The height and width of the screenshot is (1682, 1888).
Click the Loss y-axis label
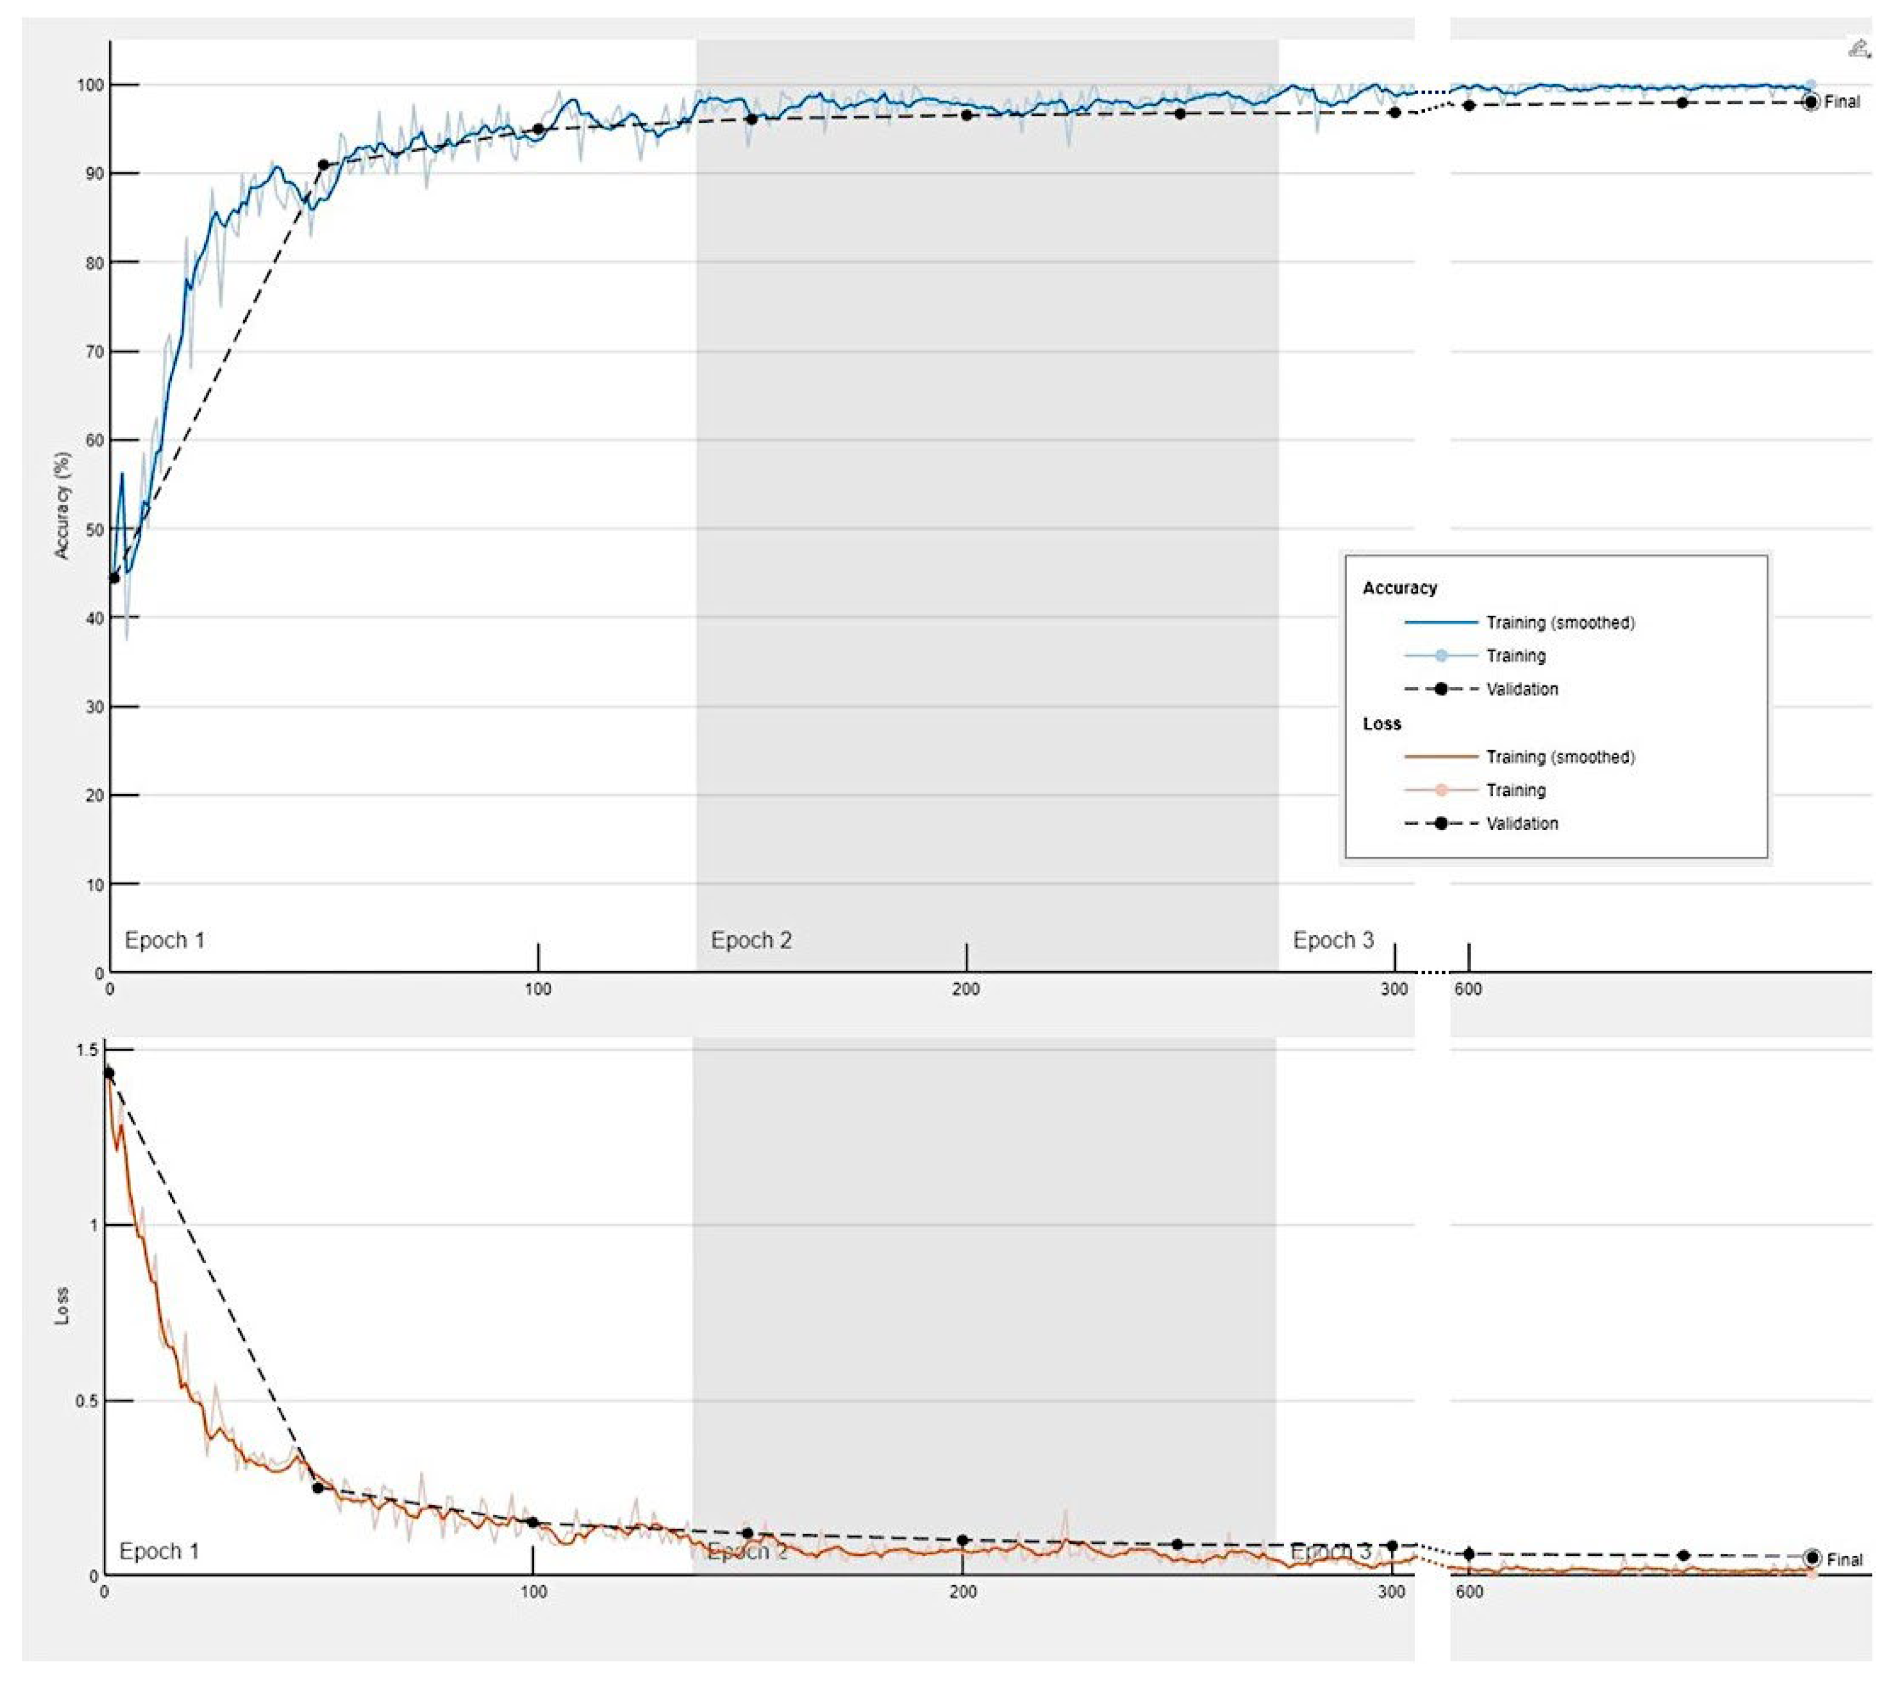click(62, 1306)
